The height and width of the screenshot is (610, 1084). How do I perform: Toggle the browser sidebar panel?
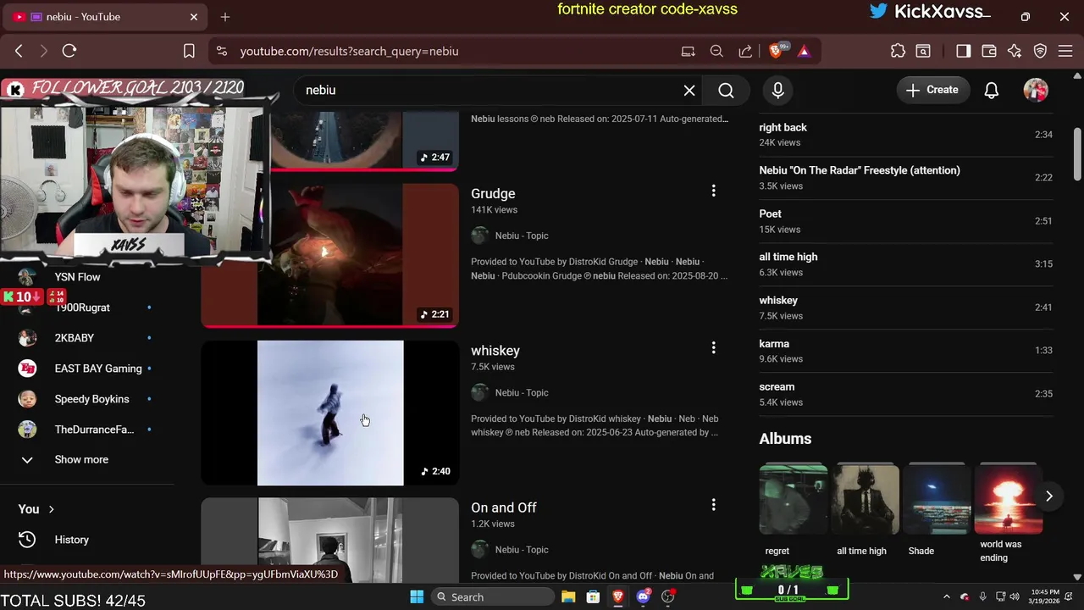click(x=964, y=51)
